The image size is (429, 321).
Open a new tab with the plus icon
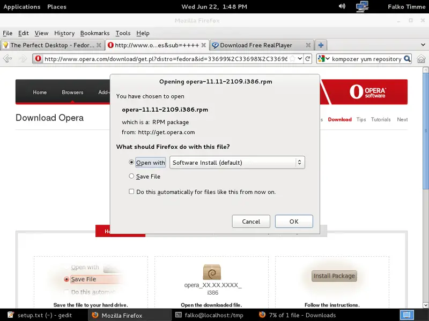(321, 45)
